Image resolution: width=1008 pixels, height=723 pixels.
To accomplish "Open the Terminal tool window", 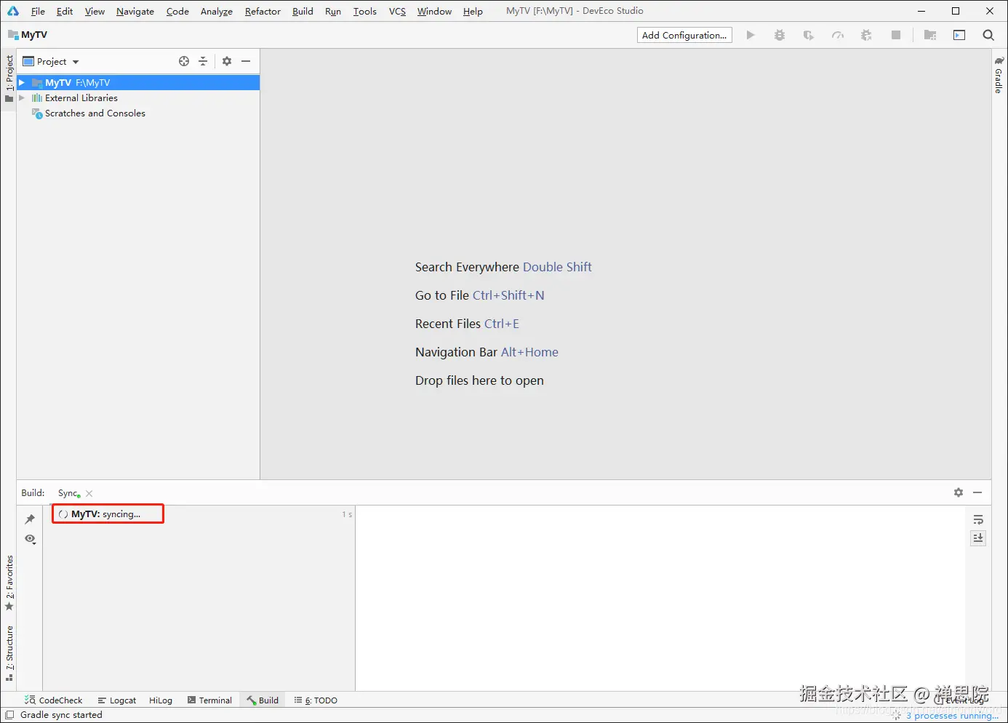I will (x=209, y=700).
